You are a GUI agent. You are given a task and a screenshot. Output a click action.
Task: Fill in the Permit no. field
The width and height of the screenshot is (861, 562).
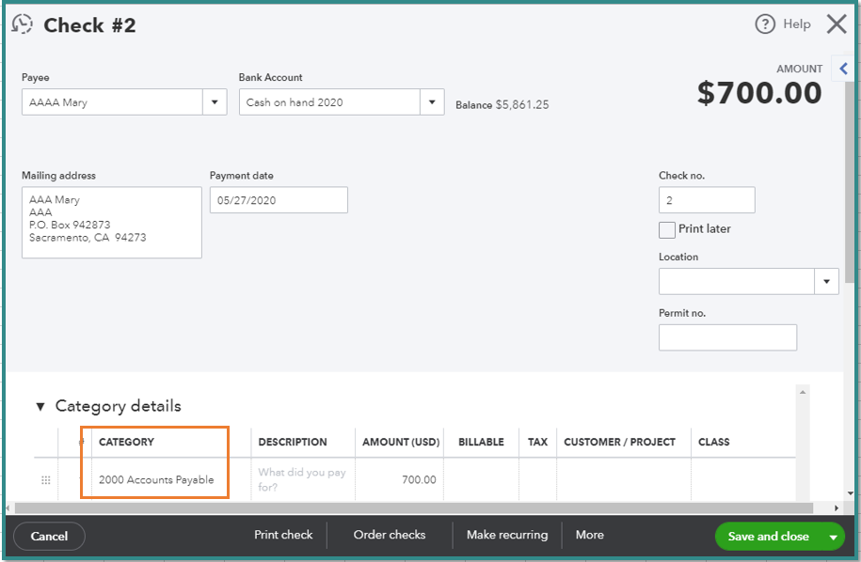pos(727,337)
